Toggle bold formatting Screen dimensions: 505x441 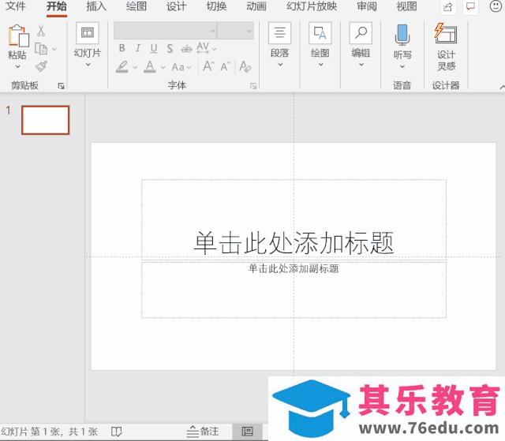click(x=122, y=48)
